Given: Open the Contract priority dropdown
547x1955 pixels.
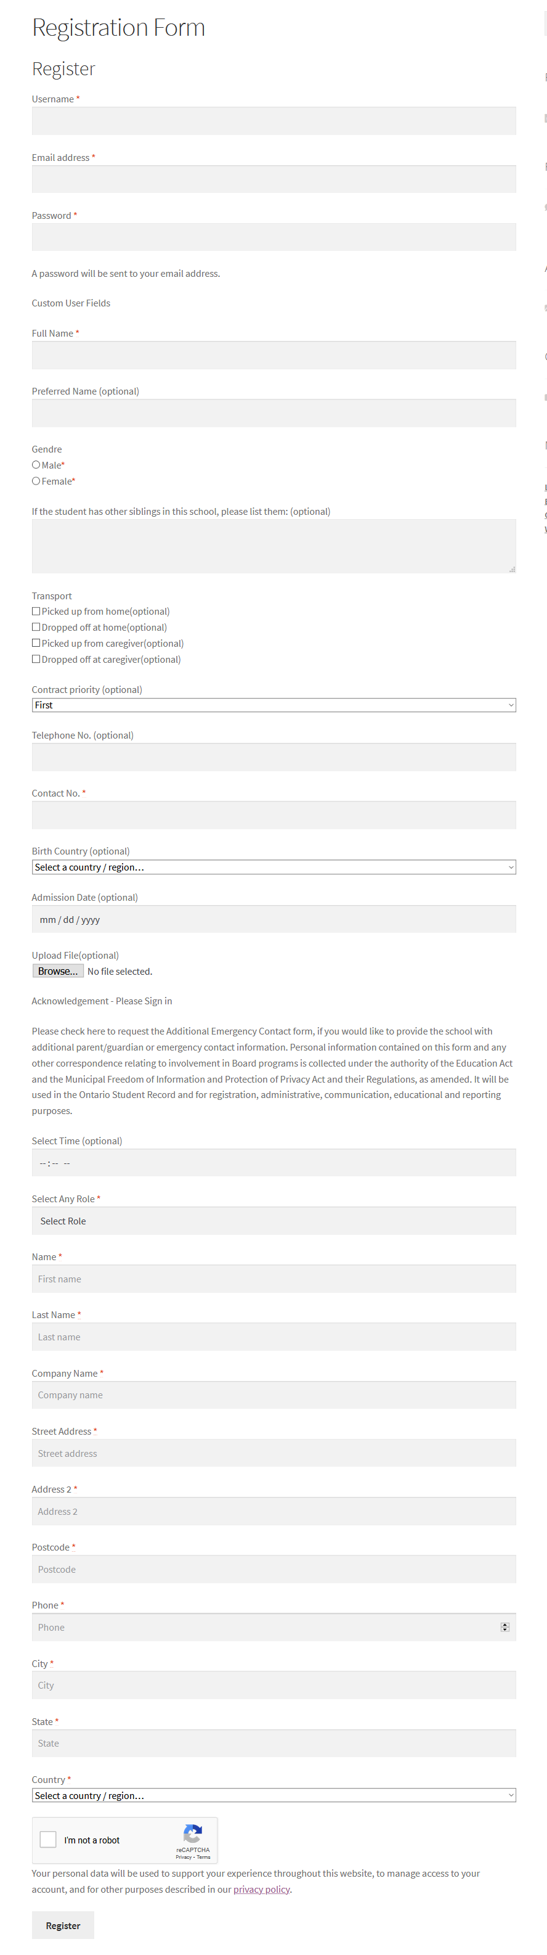Looking at the screenshot, I should pyautogui.click(x=273, y=704).
